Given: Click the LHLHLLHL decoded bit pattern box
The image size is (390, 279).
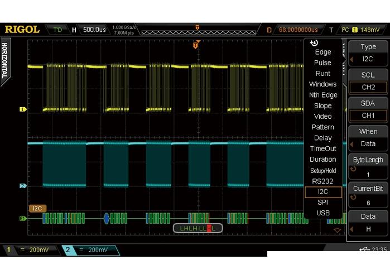Looking at the screenshot, I should (198, 228).
